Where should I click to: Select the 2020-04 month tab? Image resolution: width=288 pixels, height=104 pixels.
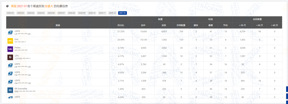click(x=31, y=13)
